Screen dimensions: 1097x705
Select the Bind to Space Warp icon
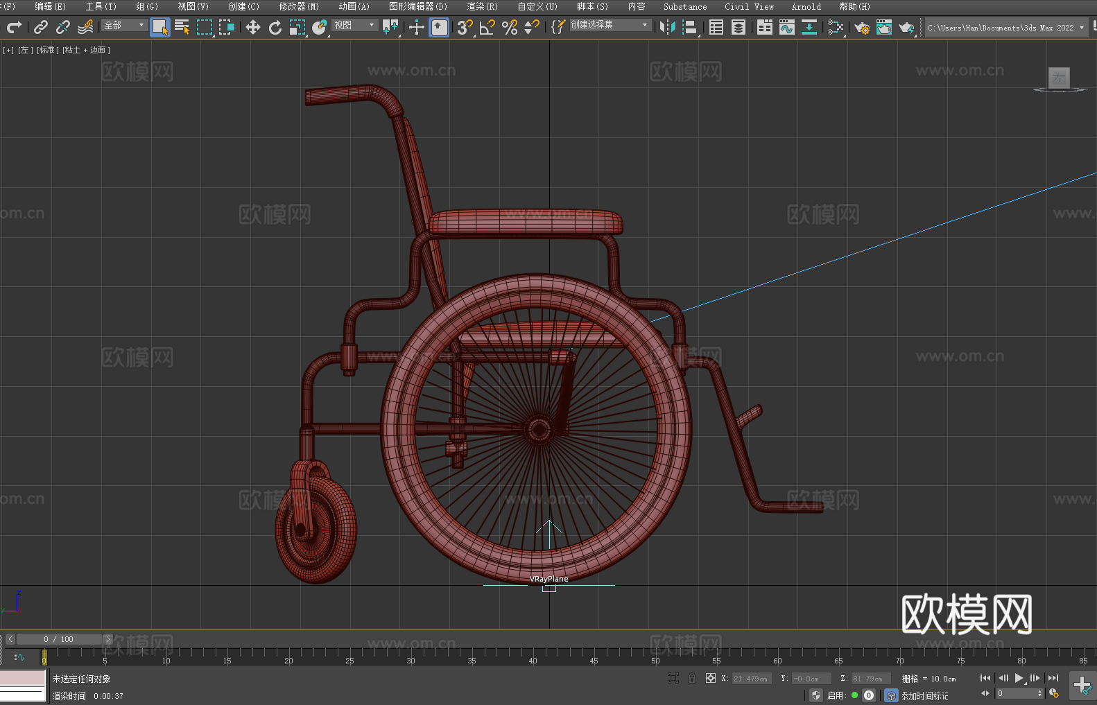tap(85, 27)
